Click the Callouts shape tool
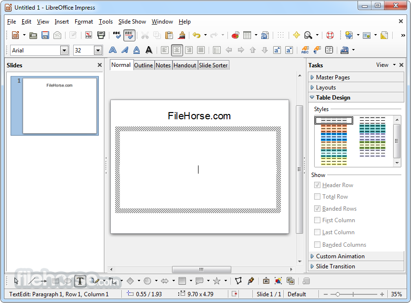This screenshot has height=303, width=411. point(199,281)
